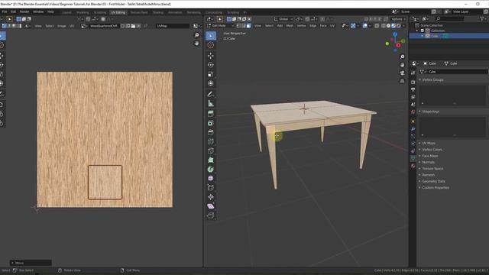Click the Remesh panel header

(x=428, y=175)
